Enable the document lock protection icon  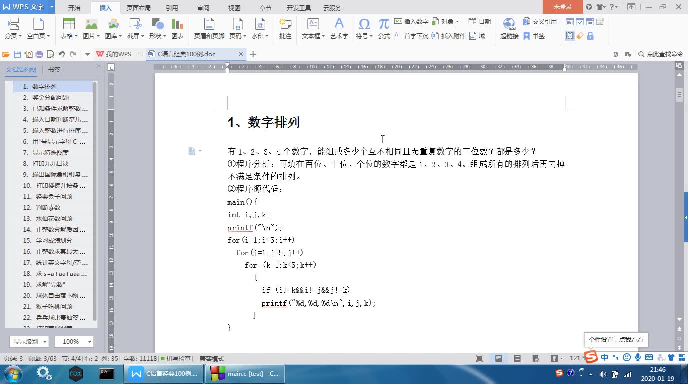pos(590,36)
